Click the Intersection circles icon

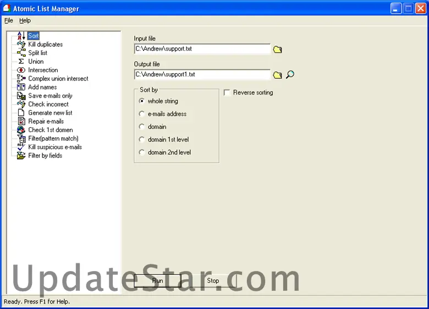click(21, 70)
